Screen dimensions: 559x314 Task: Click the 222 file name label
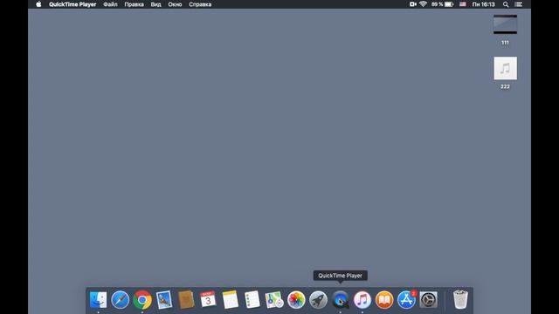[505, 86]
